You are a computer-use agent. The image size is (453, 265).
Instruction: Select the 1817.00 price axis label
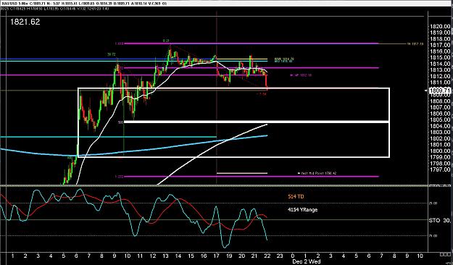(440, 45)
